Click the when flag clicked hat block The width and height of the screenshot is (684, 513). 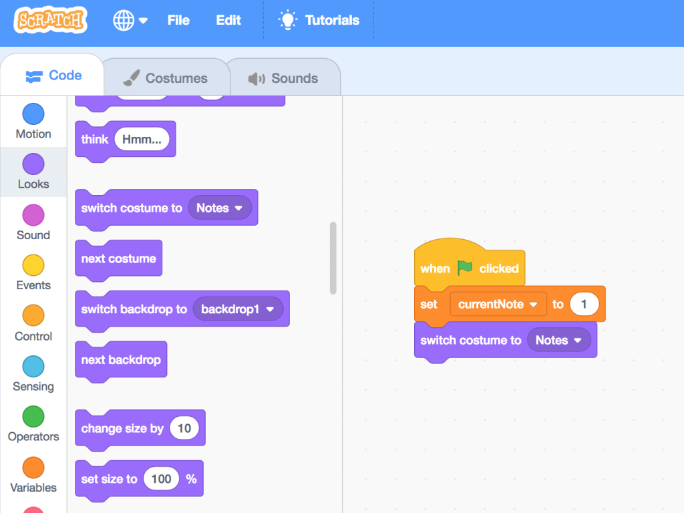click(x=470, y=264)
